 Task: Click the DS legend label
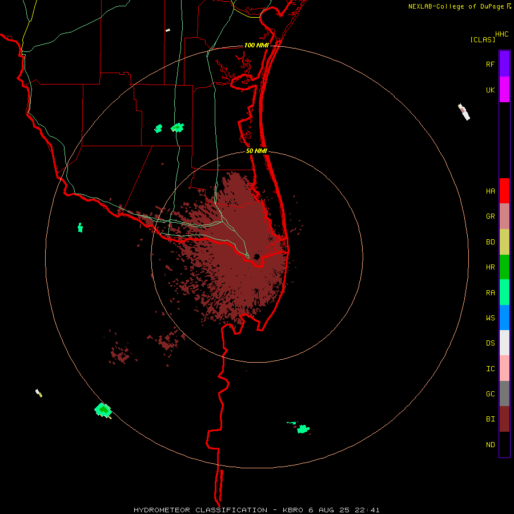[x=490, y=343]
